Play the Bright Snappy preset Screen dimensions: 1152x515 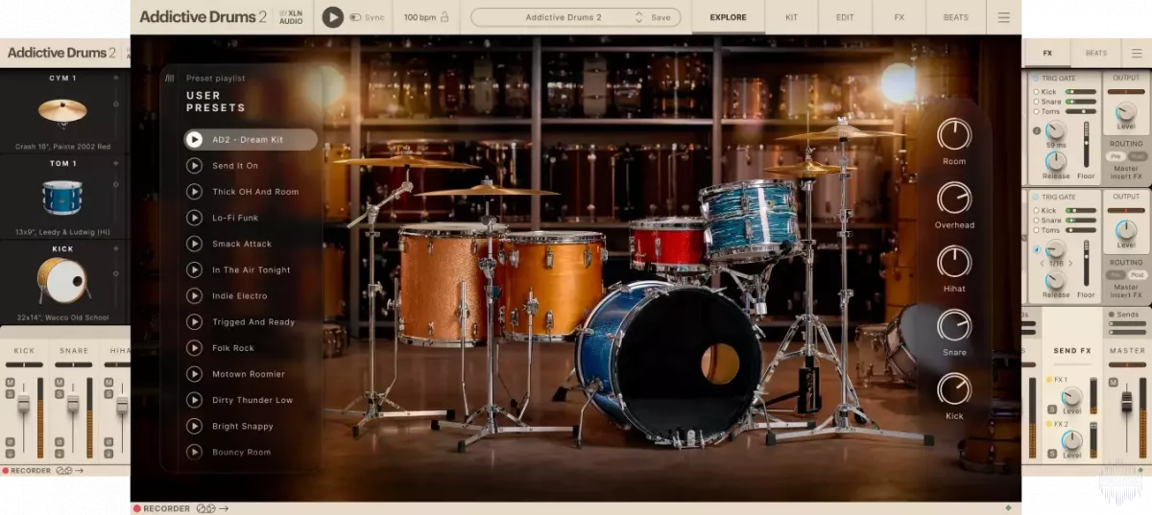[195, 425]
